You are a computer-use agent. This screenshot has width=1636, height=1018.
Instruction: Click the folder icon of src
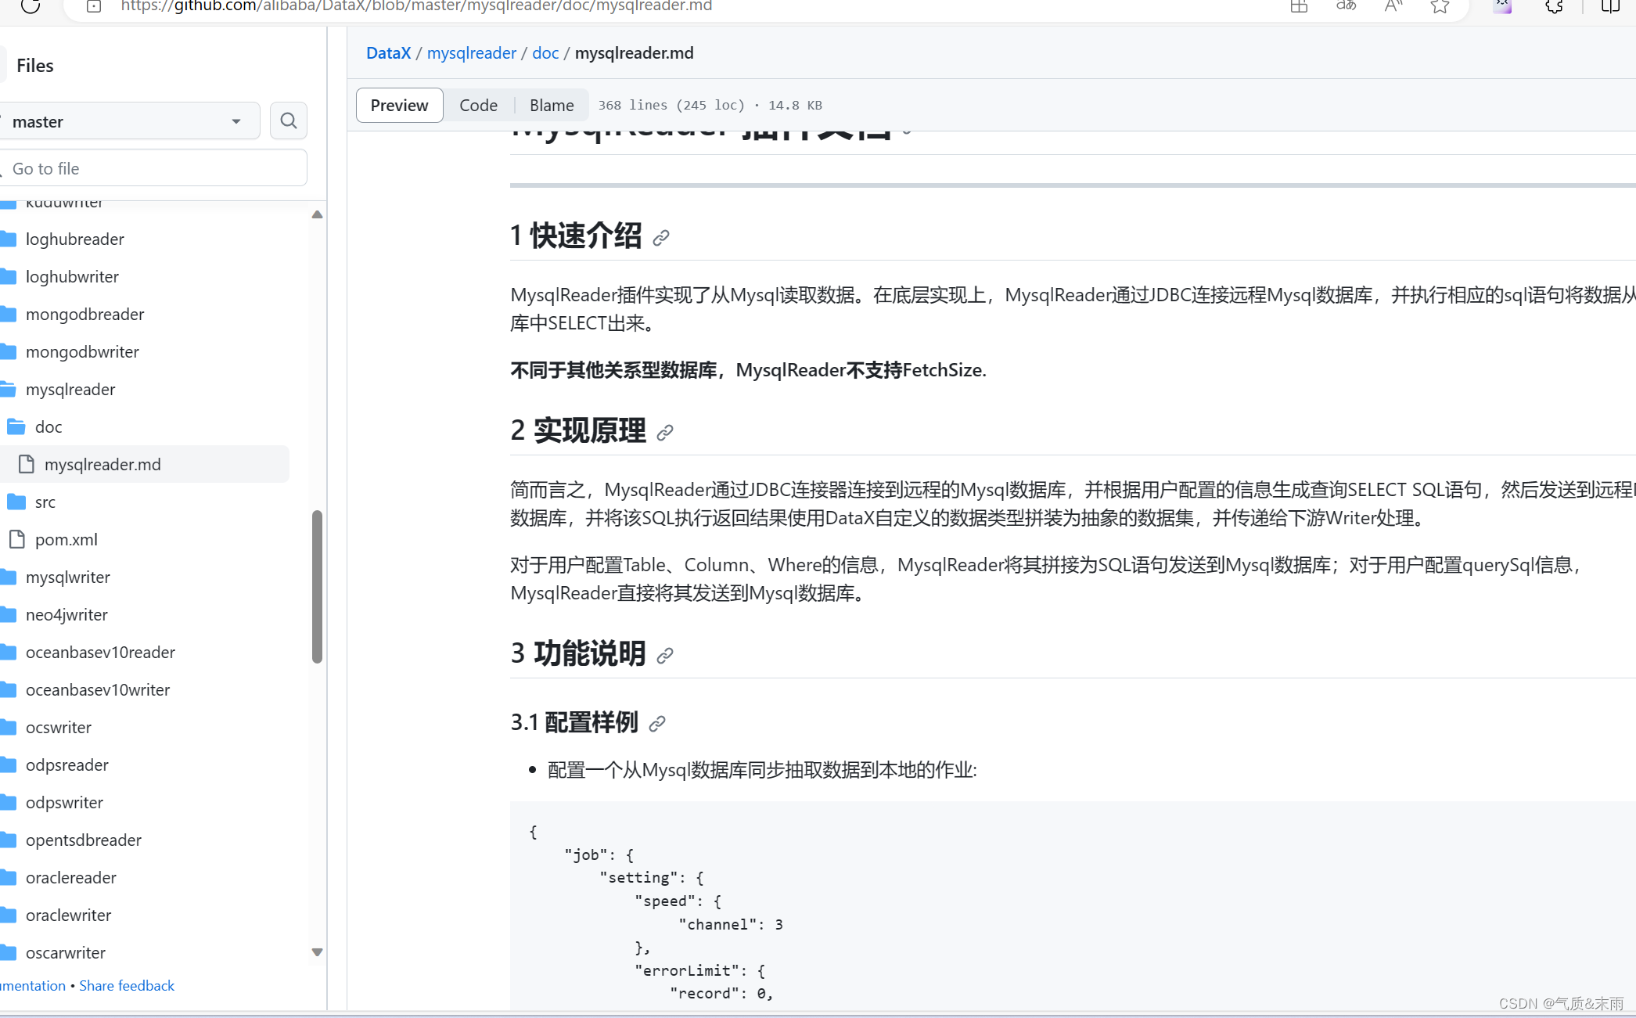(16, 502)
